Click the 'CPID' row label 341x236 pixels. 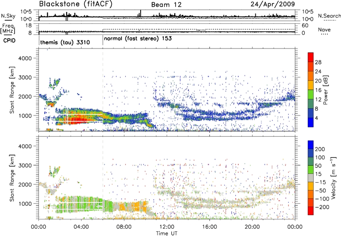coord(9,40)
